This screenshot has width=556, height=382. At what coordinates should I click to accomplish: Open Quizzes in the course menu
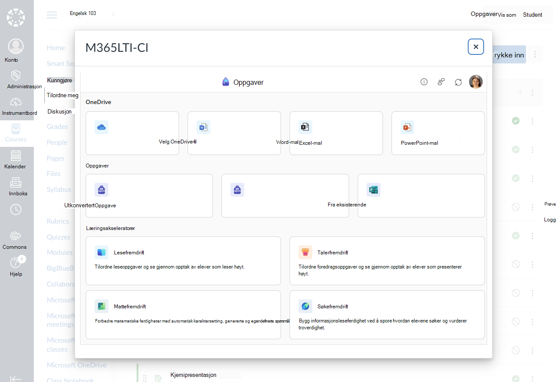point(58,237)
